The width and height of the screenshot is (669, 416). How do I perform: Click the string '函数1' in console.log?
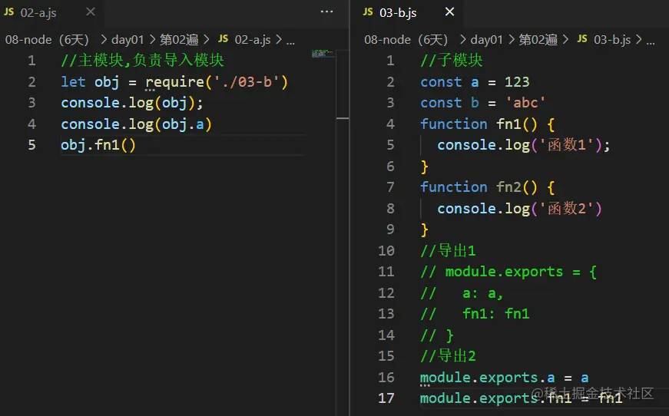tap(567, 145)
